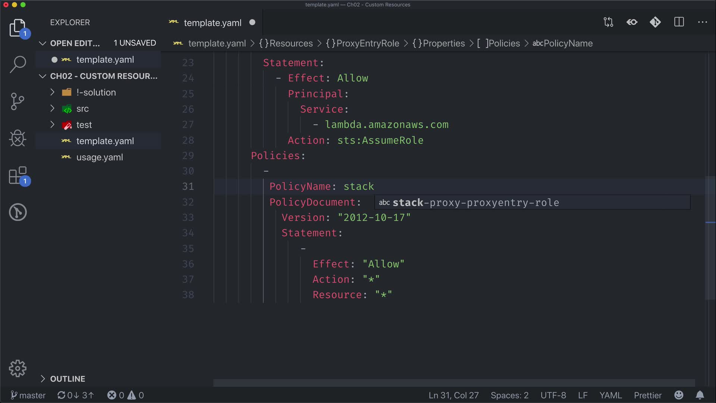Open the Extensions view
Screen dimensions: 716x403
(18, 175)
